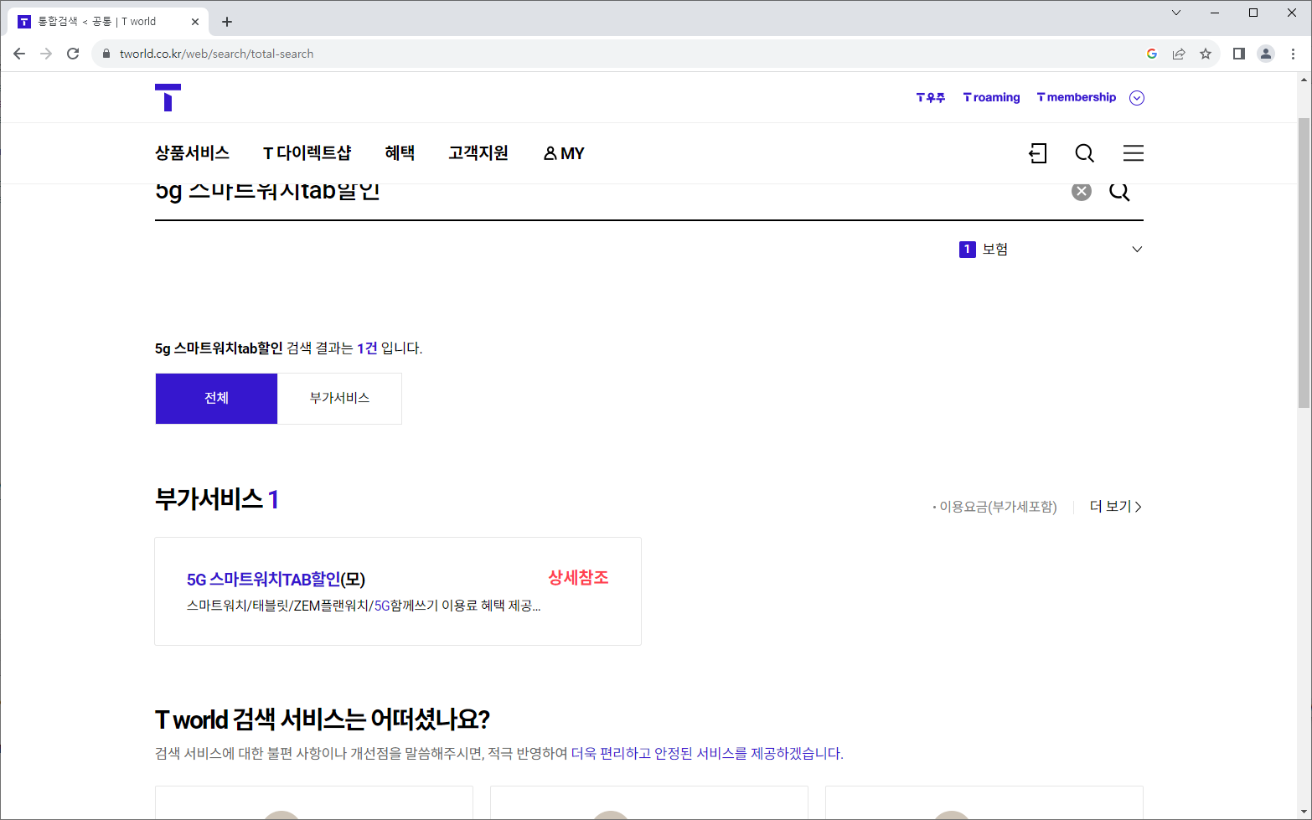Open Chrome three-dot menu
Image resolution: width=1312 pixels, height=820 pixels.
pyautogui.click(x=1293, y=54)
